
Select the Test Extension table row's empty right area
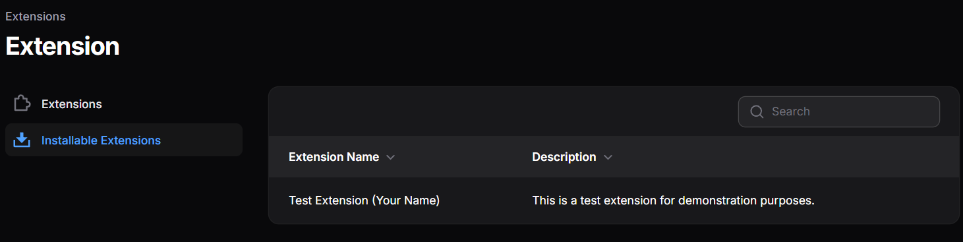(x=887, y=200)
